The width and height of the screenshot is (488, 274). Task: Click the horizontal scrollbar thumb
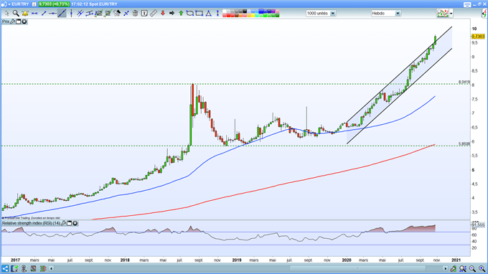[358, 268]
